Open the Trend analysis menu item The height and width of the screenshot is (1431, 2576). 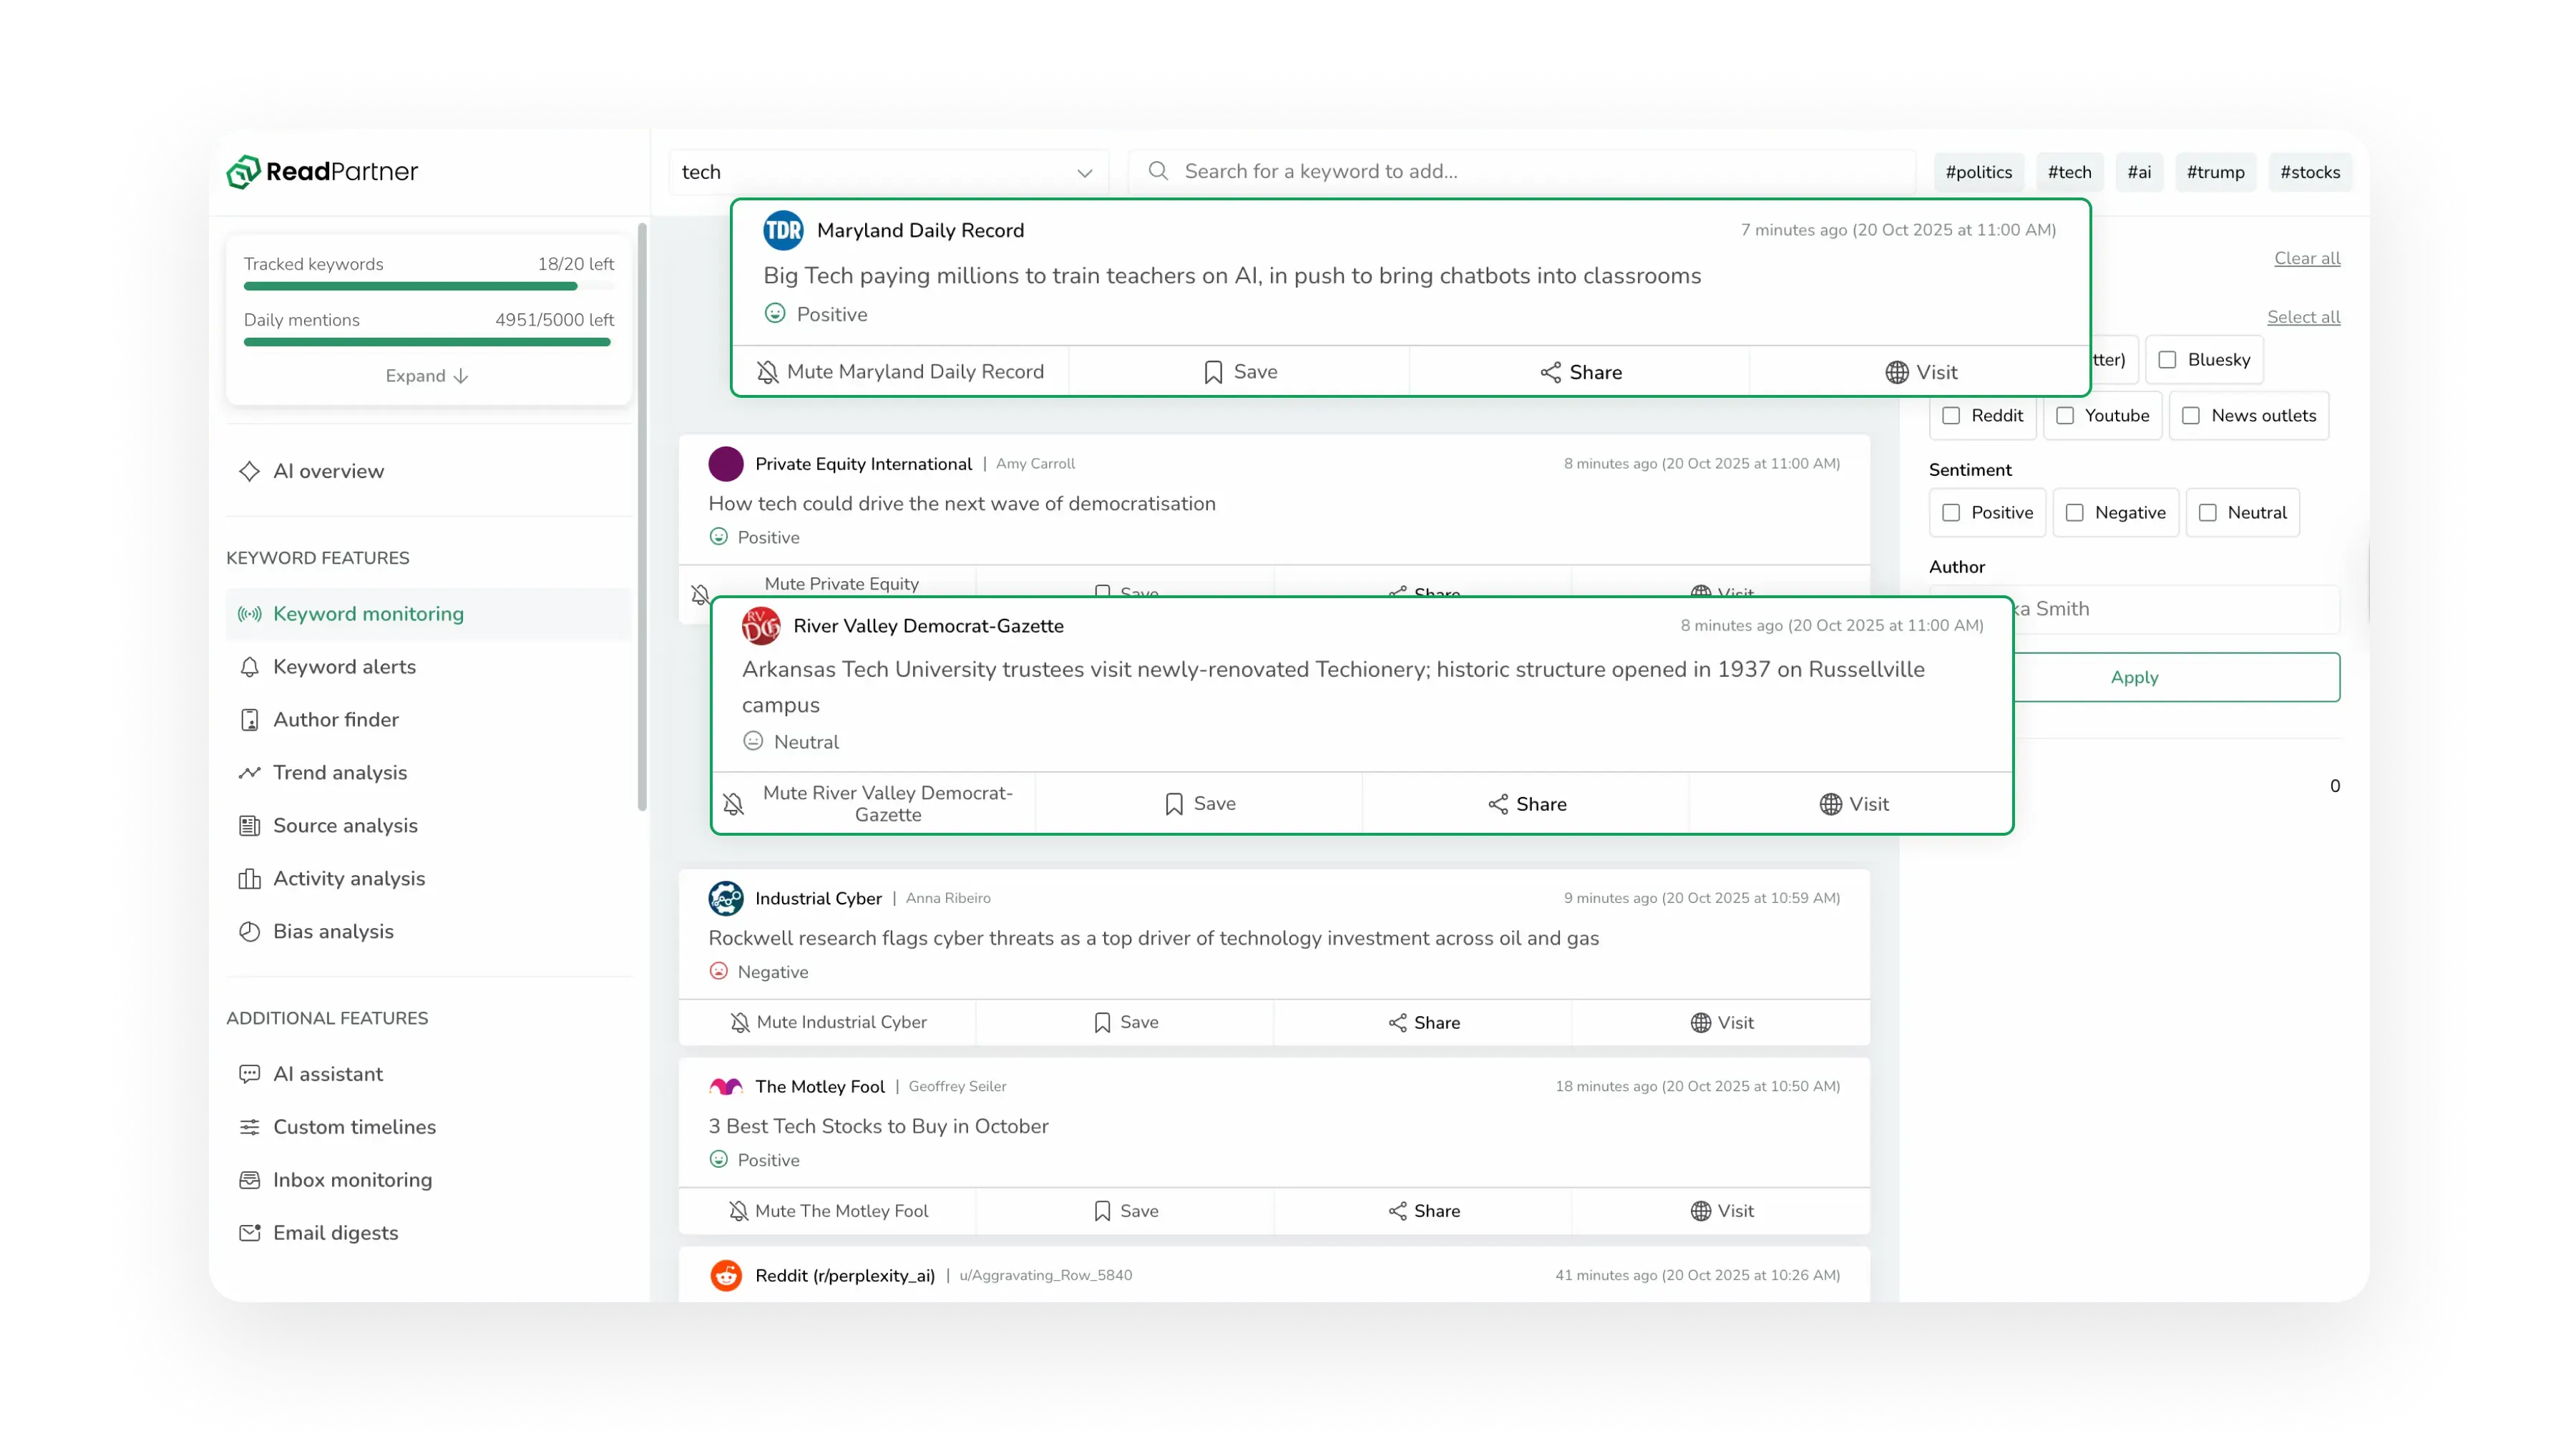(x=339, y=773)
